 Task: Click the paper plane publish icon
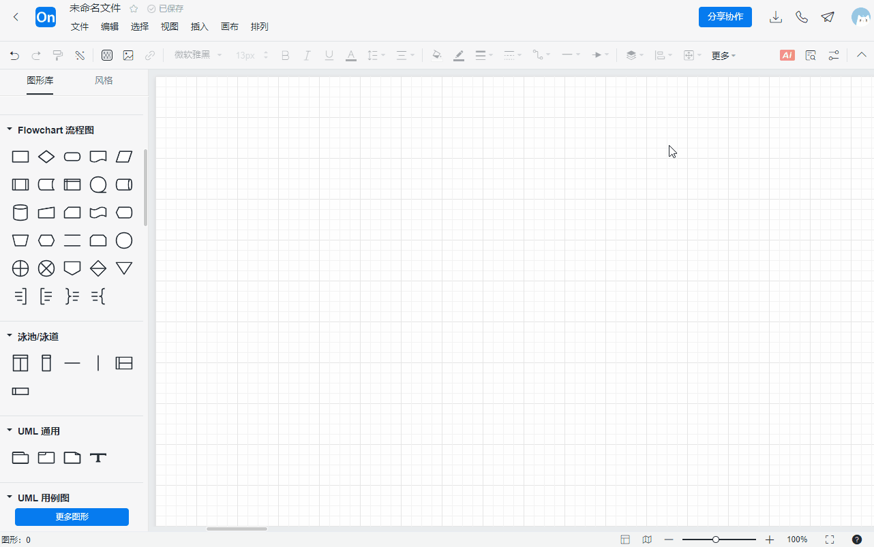click(828, 17)
